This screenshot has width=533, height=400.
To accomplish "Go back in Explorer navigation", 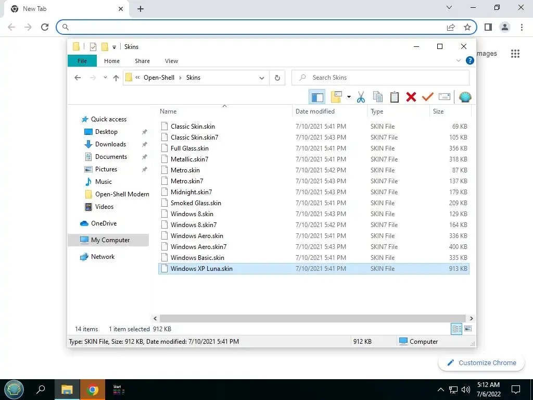I will click(x=78, y=78).
